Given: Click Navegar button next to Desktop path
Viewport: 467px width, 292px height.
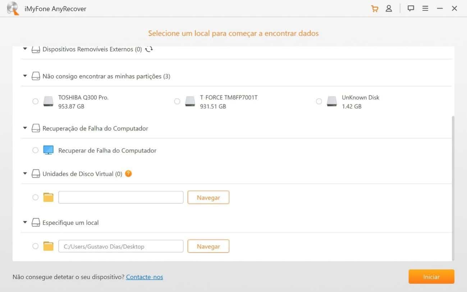Looking at the screenshot, I should [209, 246].
